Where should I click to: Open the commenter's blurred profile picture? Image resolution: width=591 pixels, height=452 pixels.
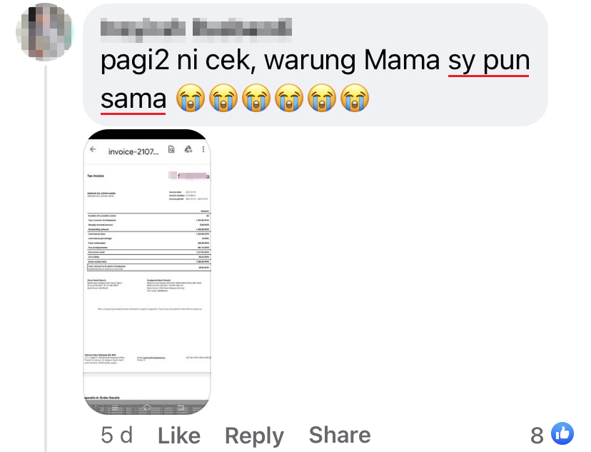pos(44,31)
